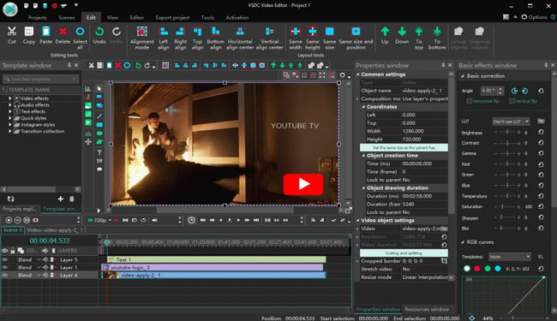This screenshot has height=321, width=557.
Task: Select the Text tool in side toolbar
Action: 99,152
